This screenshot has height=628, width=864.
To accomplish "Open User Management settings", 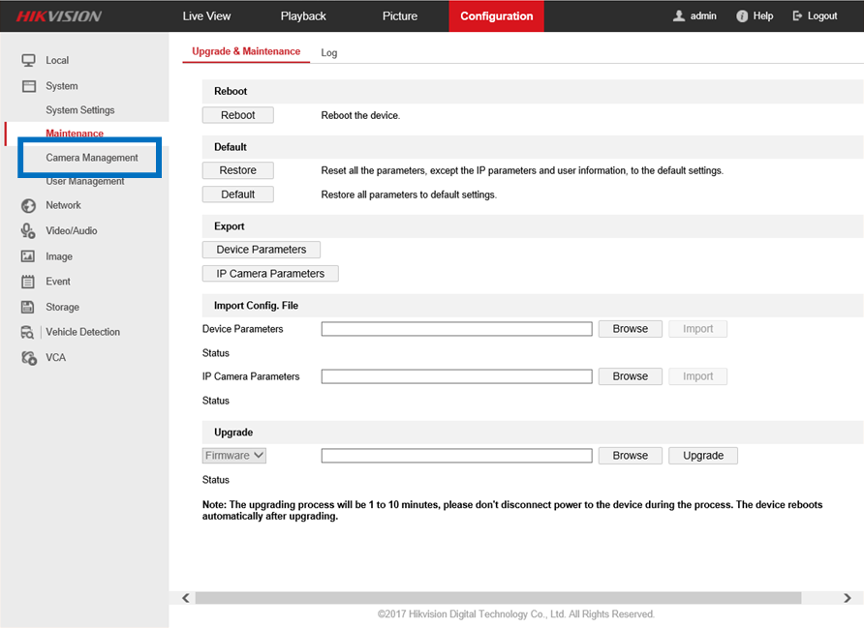I will 85,182.
